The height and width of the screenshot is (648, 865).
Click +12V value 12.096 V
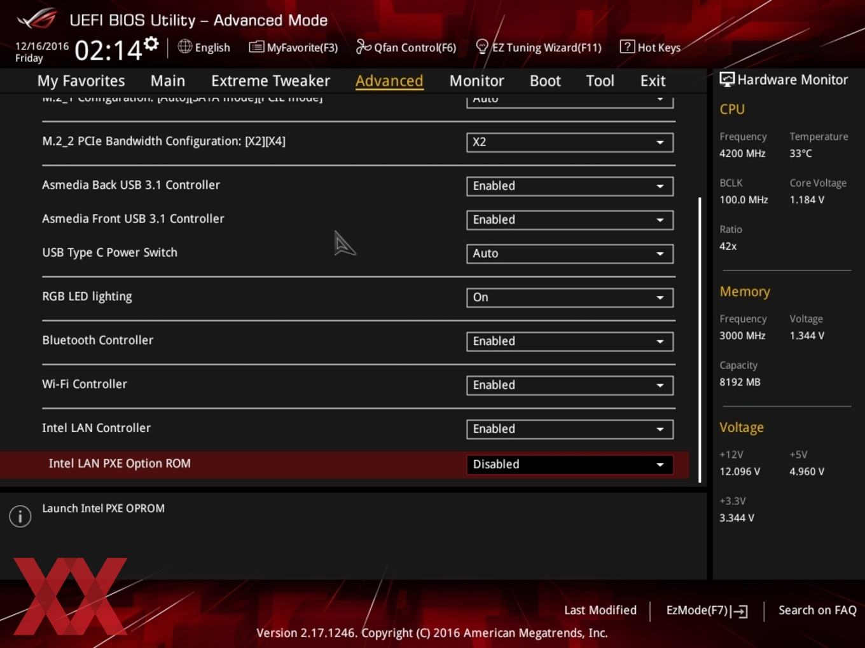tap(740, 471)
